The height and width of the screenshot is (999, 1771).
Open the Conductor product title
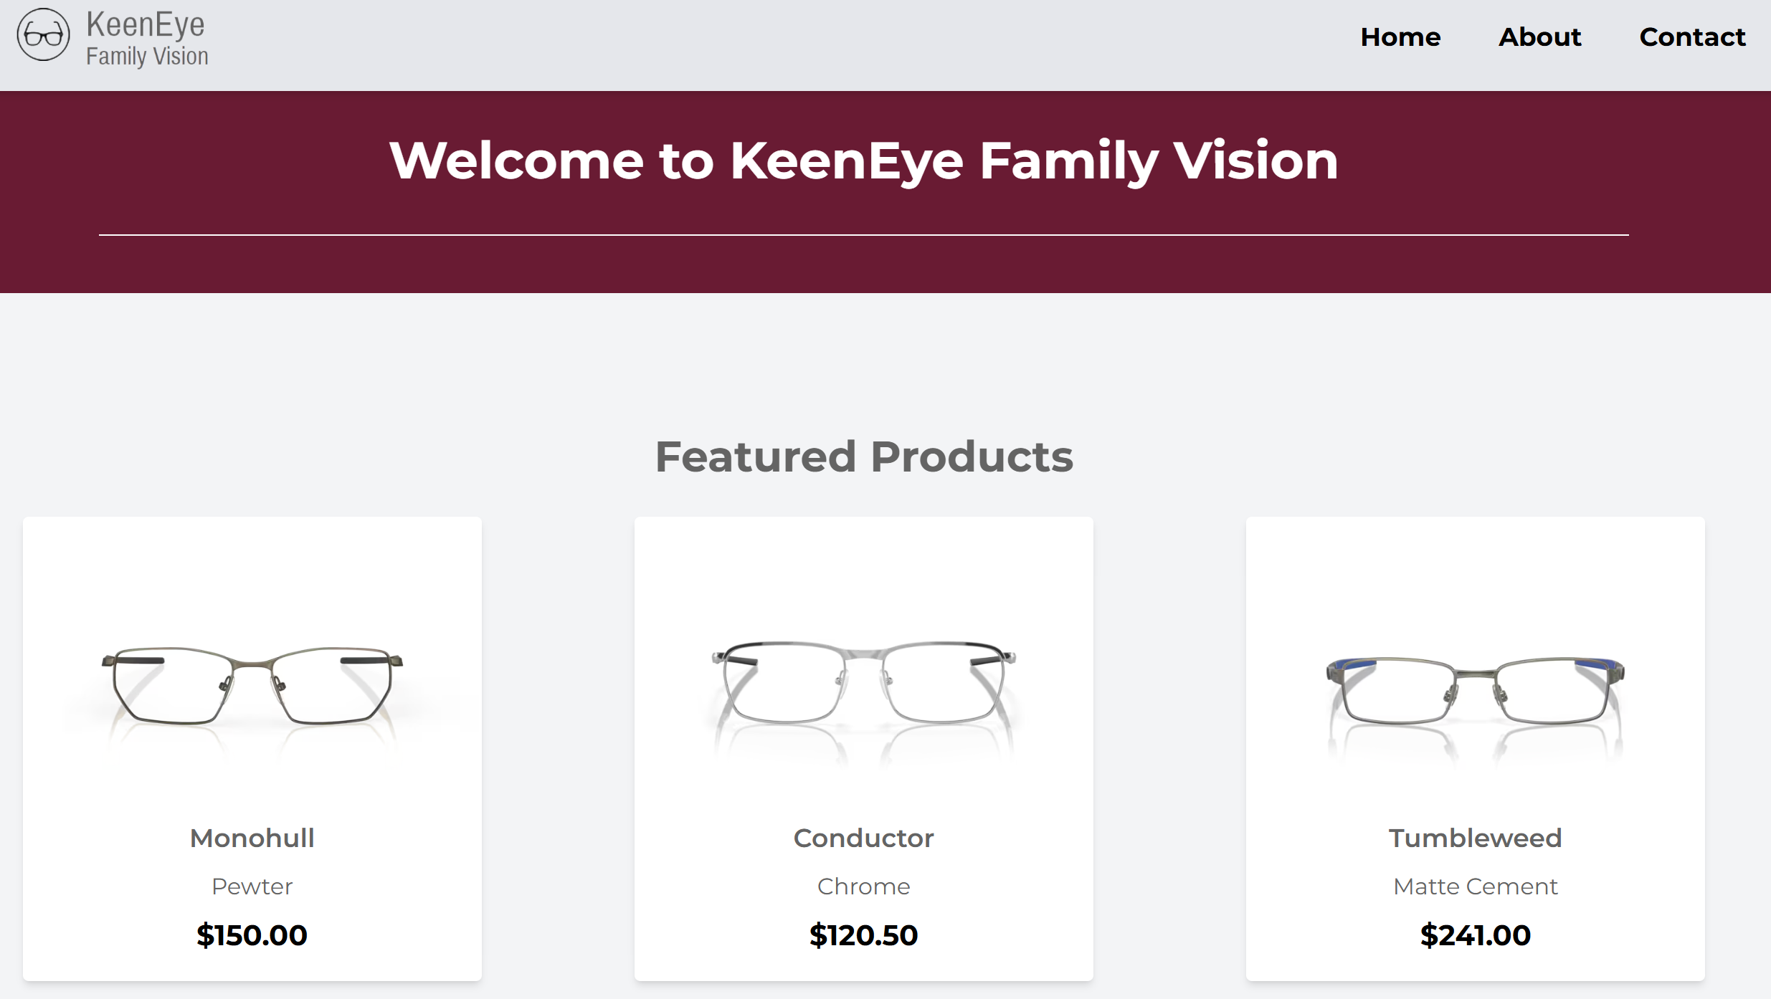863,838
